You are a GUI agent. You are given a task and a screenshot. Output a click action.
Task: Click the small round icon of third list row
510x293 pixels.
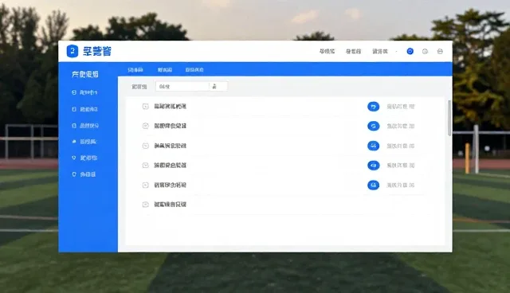coord(145,146)
